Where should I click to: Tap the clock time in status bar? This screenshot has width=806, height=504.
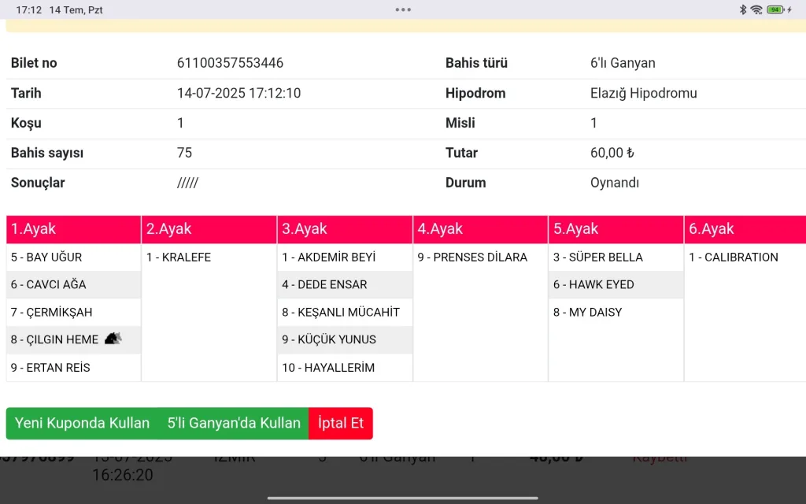[28, 9]
